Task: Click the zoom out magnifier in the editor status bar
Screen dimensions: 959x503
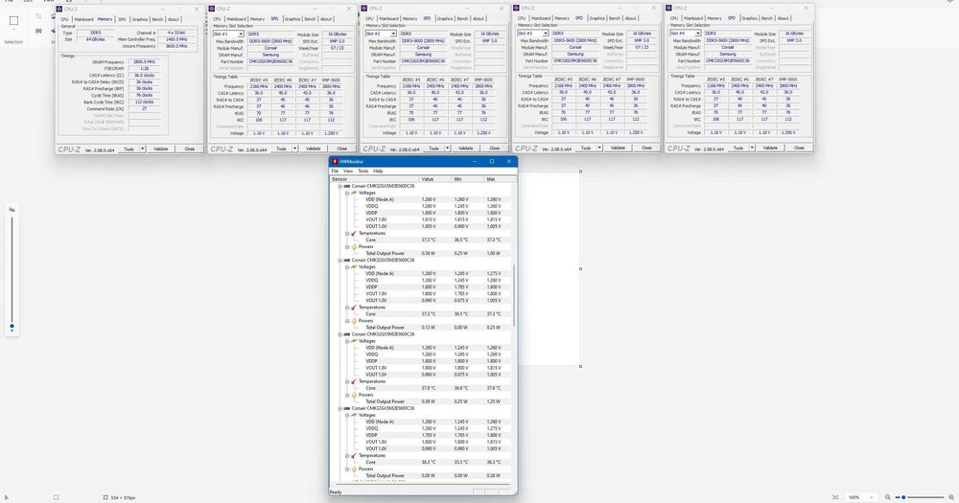Action: [888, 497]
